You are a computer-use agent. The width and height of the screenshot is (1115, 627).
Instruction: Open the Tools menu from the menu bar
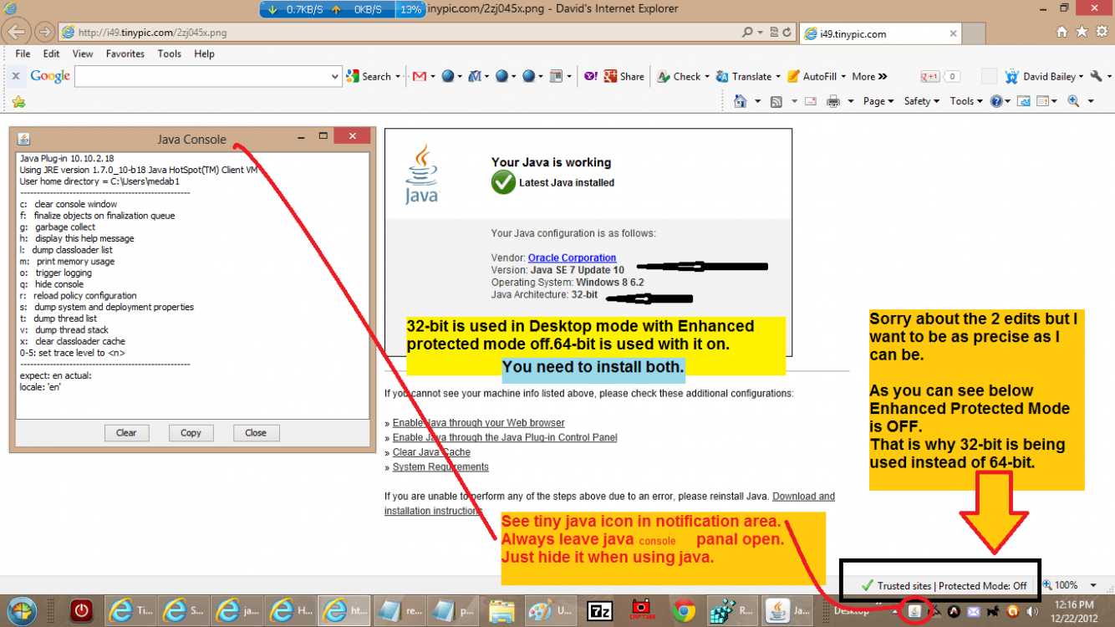click(x=169, y=54)
